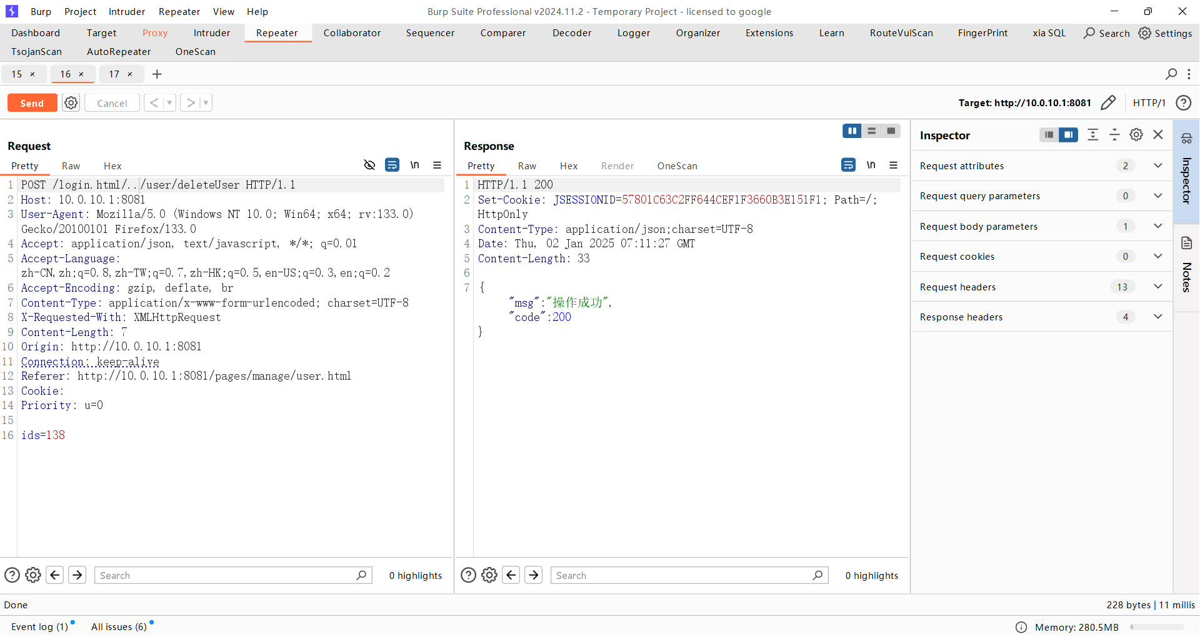Screen dimensions: 1200x637
Task: Open the Intruder tool tab
Action: tap(212, 33)
